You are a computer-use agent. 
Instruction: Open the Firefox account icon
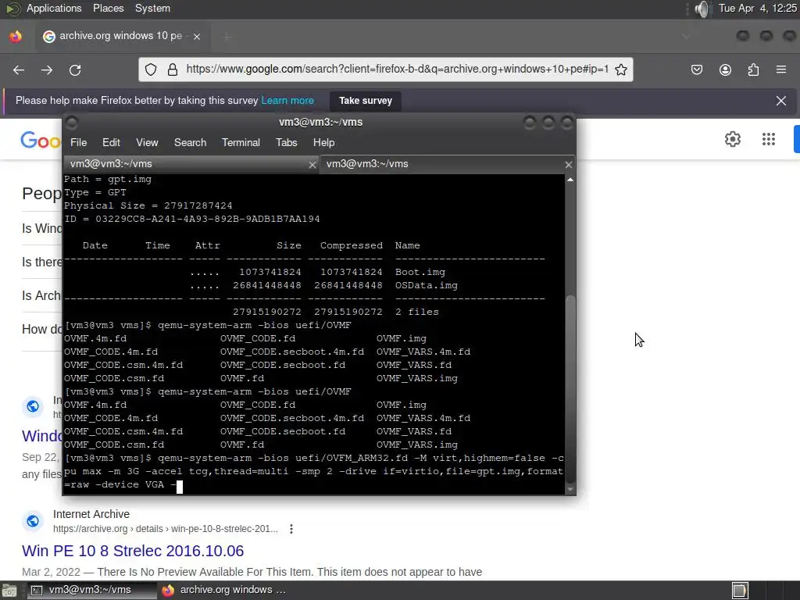pos(725,70)
